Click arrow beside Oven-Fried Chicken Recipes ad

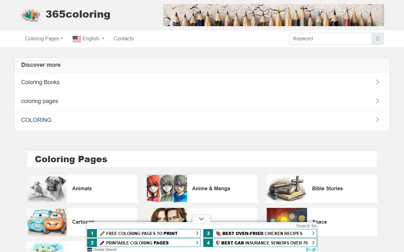[313, 233]
